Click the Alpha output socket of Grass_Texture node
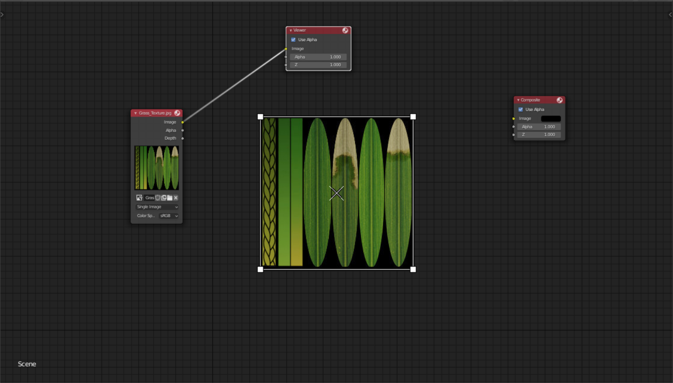This screenshot has height=383, width=673. pos(183,130)
